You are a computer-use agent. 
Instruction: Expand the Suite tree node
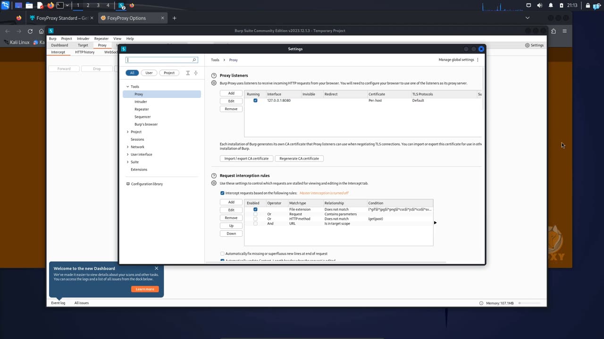(127, 162)
